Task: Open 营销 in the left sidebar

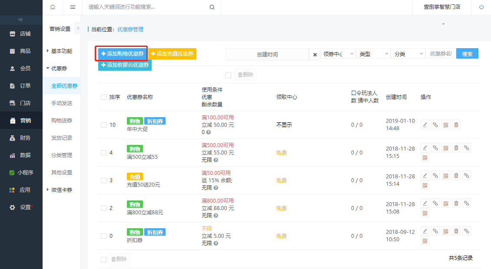Action: pyautogui.click(x=21, y=121)
